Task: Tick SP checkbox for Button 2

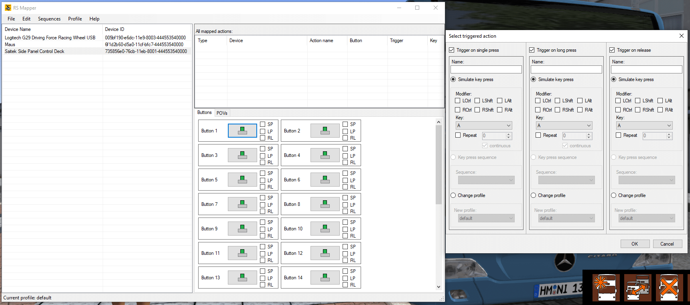Action: tap(345, 124)
